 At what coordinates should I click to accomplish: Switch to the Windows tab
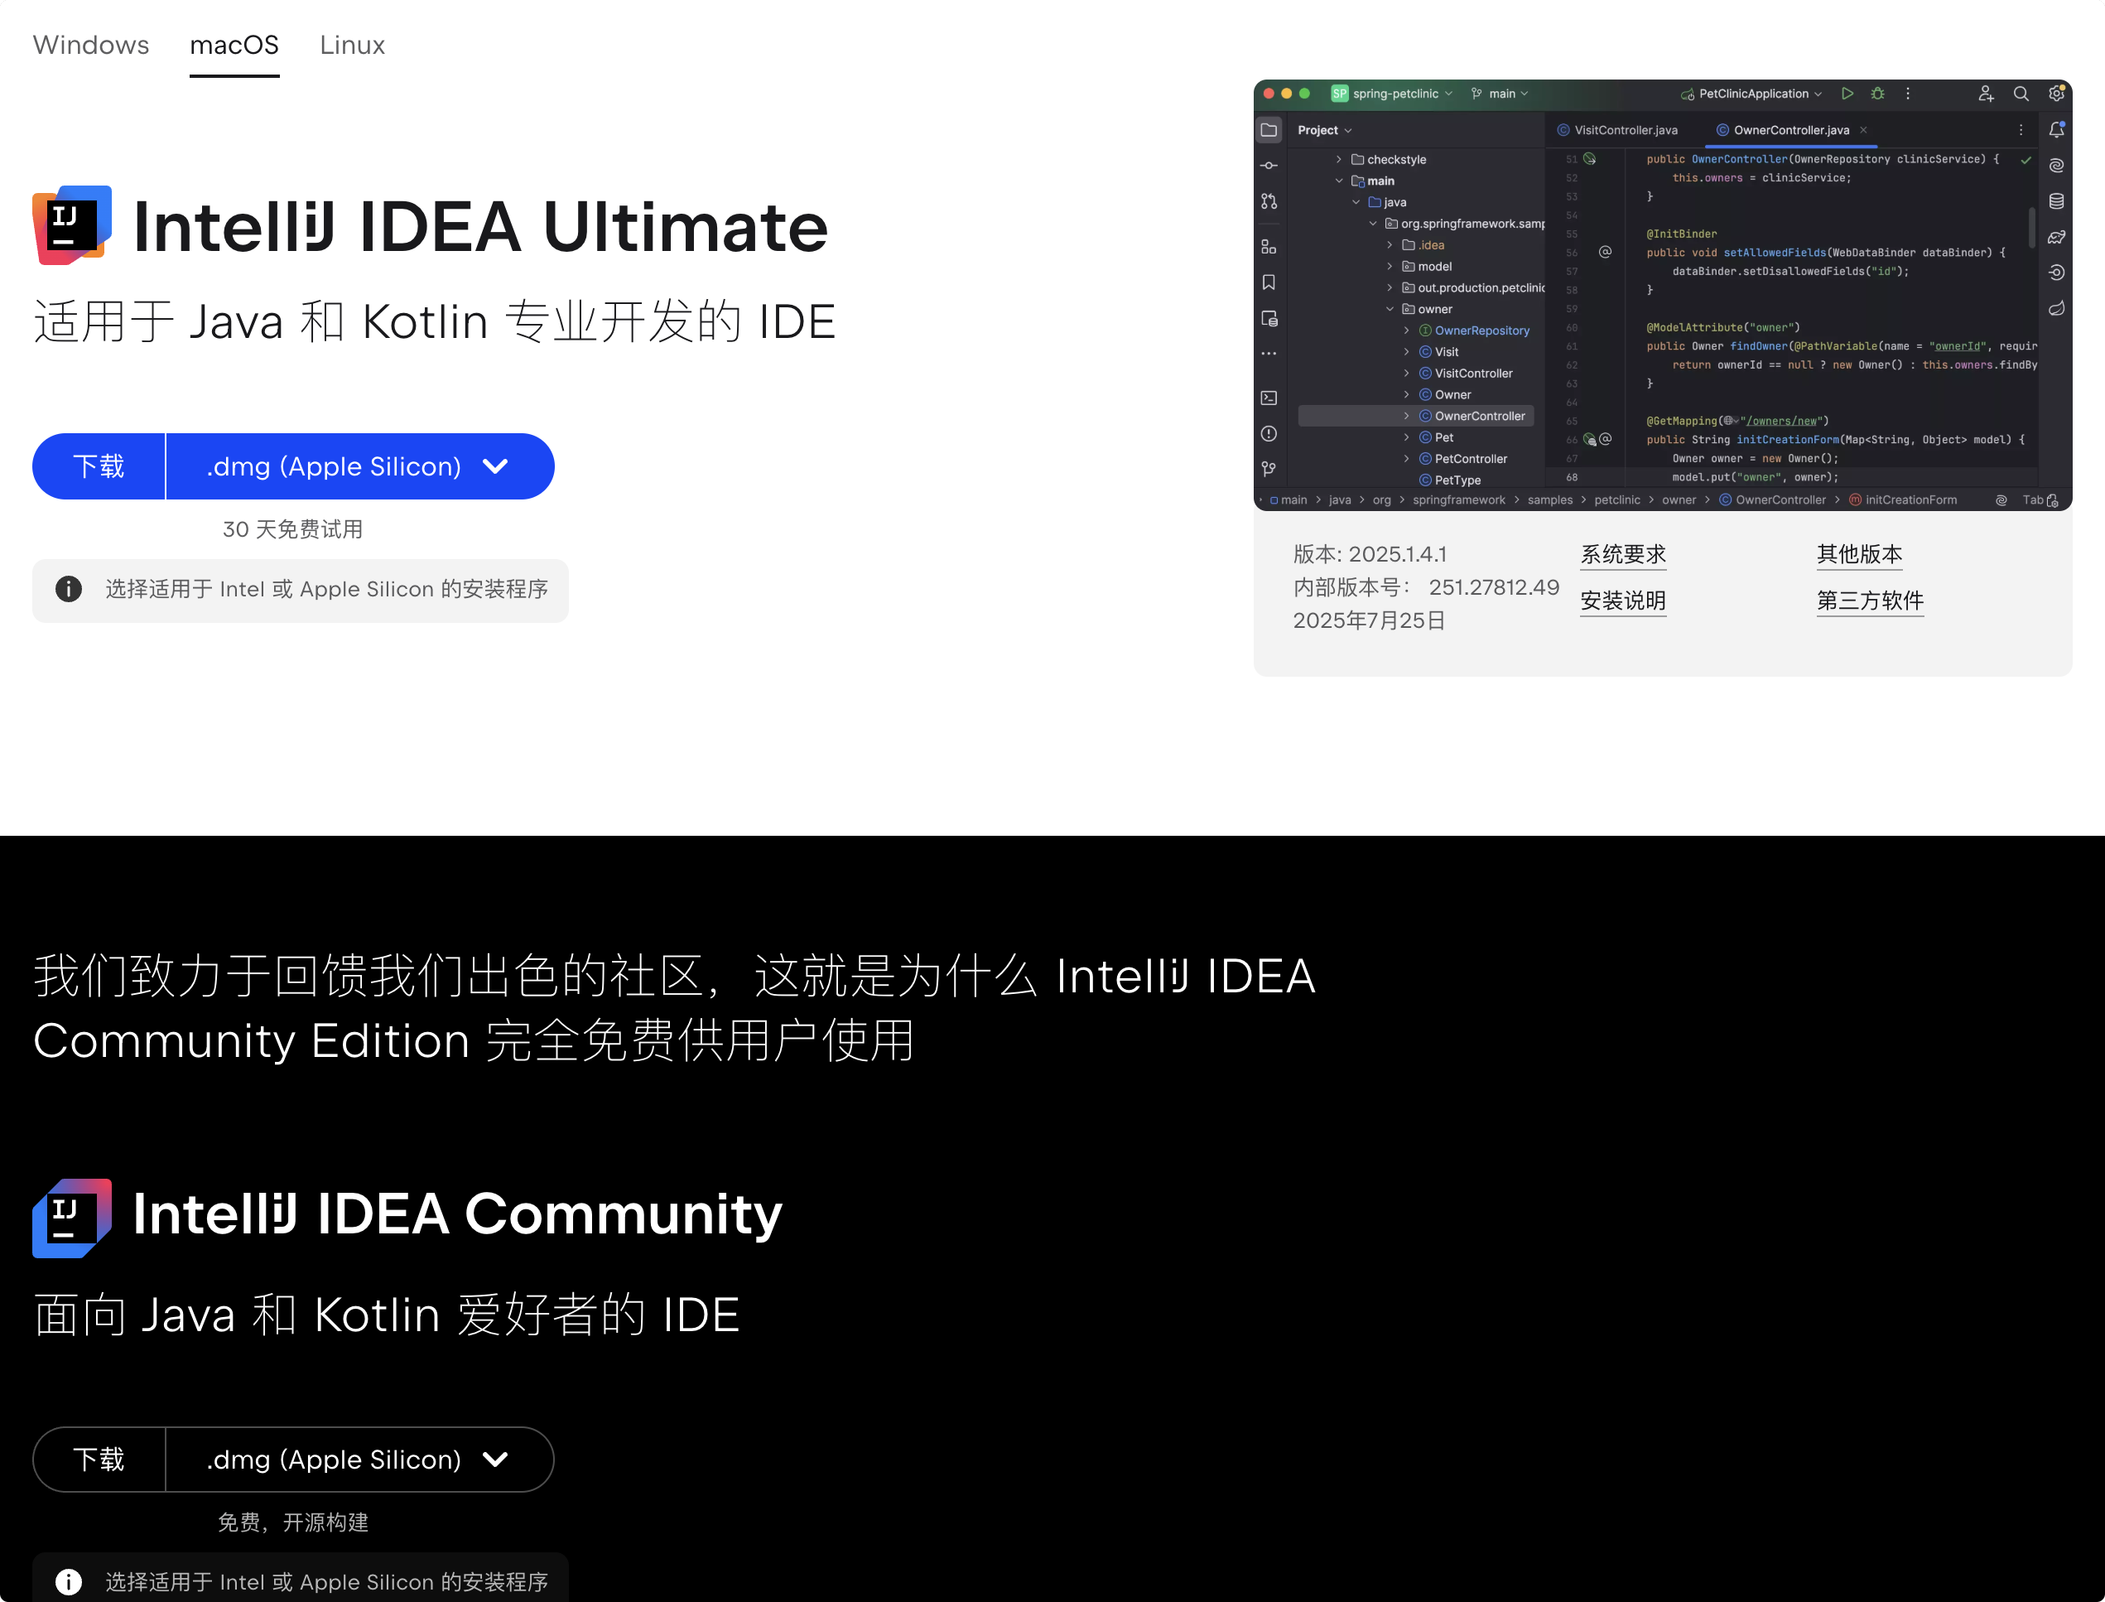pyautogui.click(x=92, y=45)
